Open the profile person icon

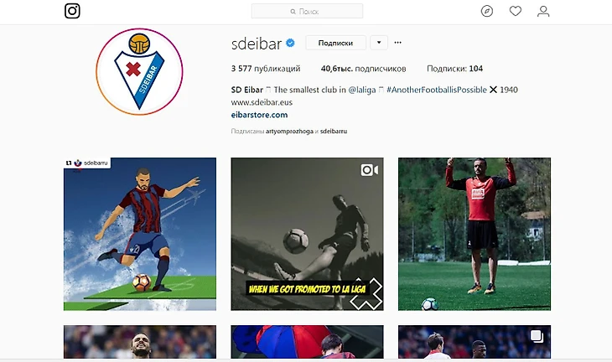(543, 11)
